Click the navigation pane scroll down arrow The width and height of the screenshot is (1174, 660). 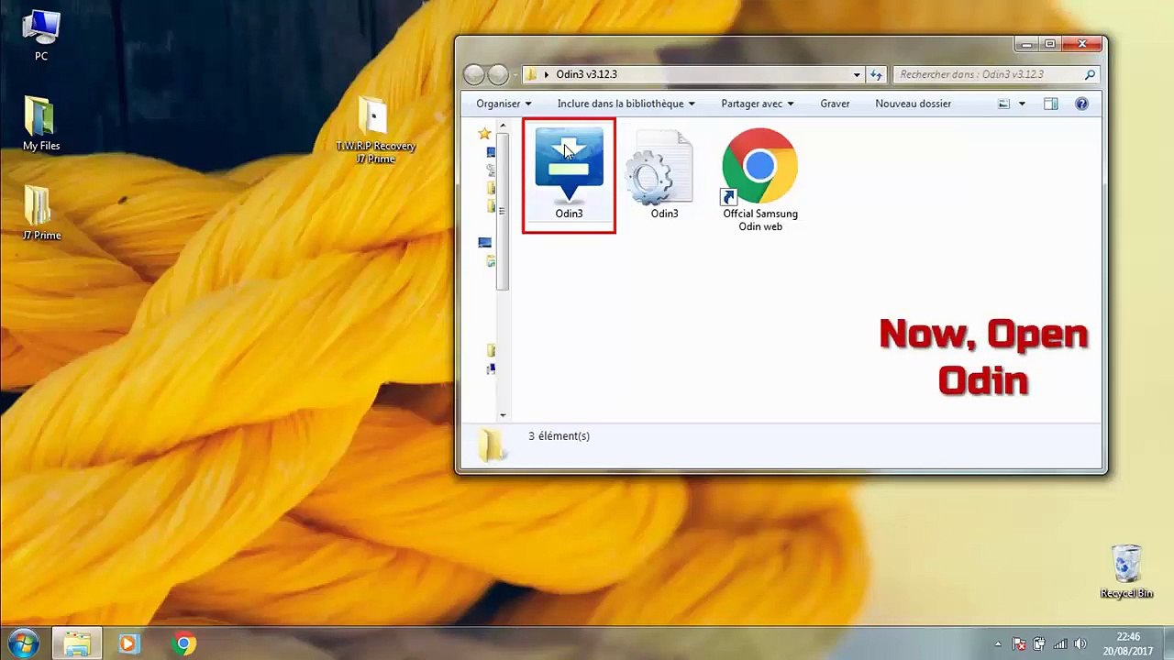503,416
